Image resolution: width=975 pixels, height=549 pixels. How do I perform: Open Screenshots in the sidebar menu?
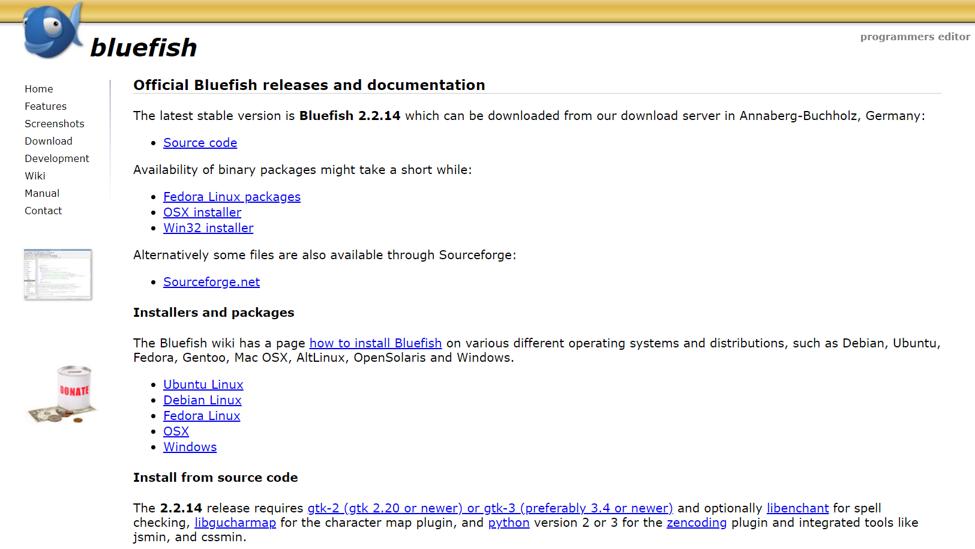[x=55, y=124]
